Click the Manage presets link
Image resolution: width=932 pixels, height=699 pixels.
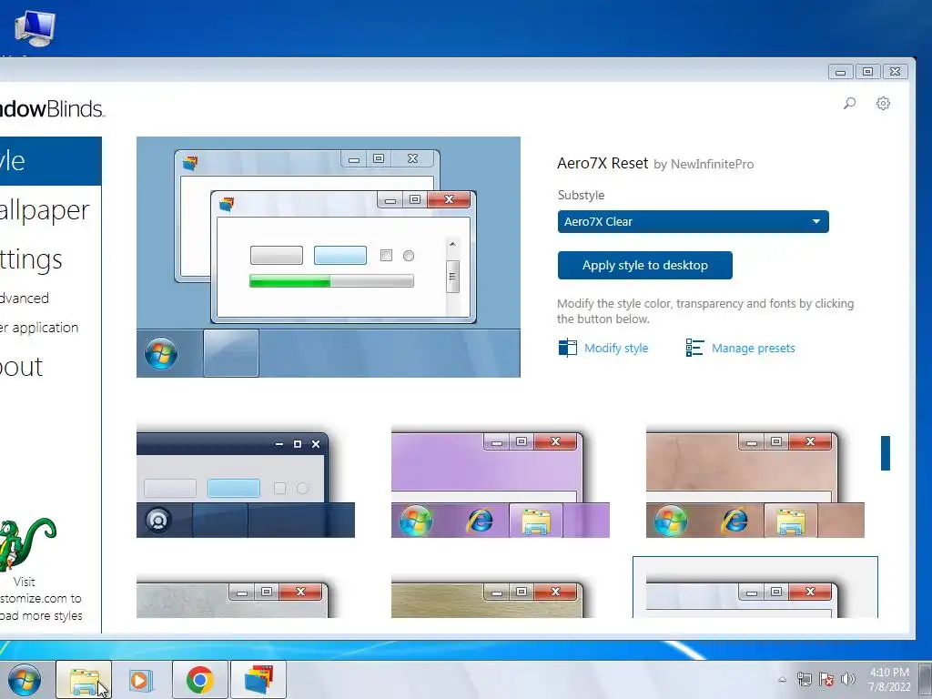[x=753, y=349]
